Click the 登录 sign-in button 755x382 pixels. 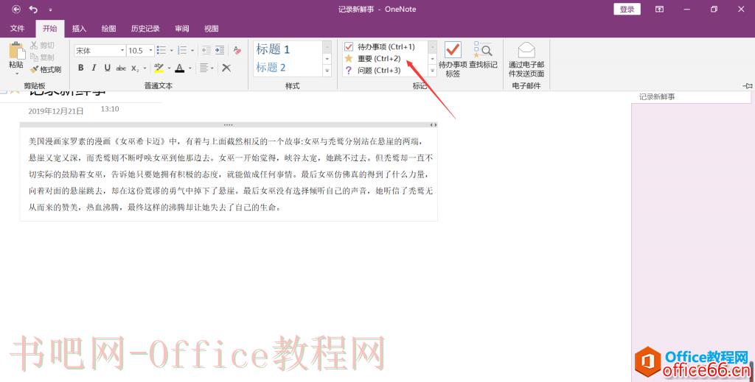(627, 9)
